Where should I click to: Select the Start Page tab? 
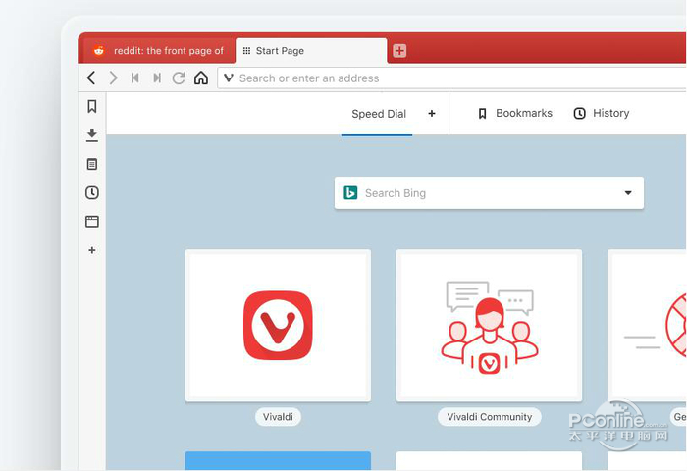(x=311, y=51)
